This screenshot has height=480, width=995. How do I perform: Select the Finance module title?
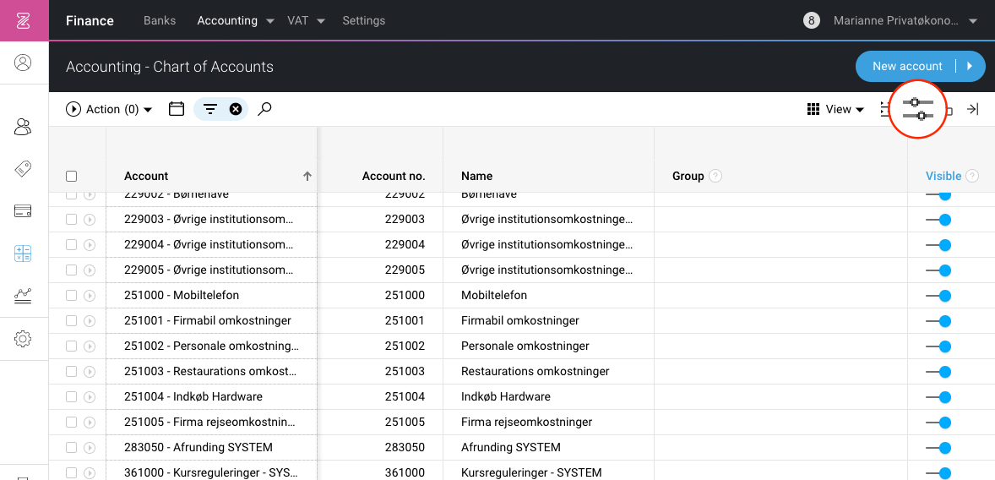coord(90,20)
